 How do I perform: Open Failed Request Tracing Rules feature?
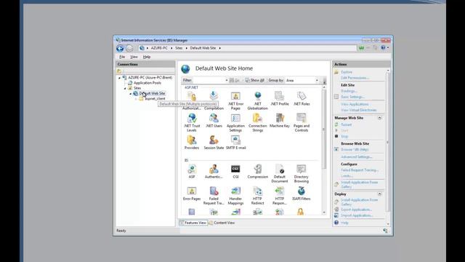point(214,196)
